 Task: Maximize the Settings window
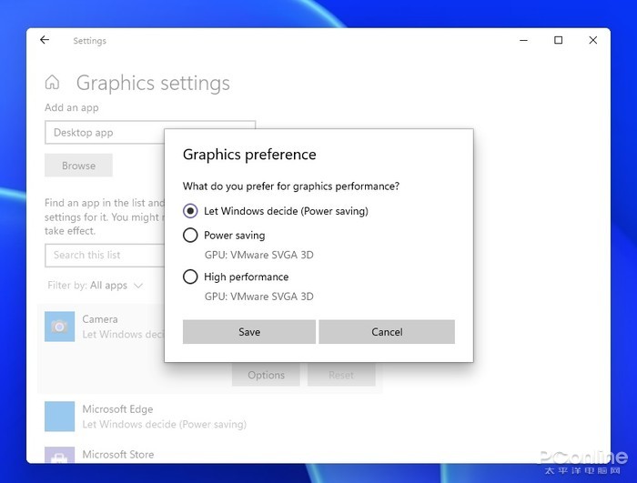(558, 40)
